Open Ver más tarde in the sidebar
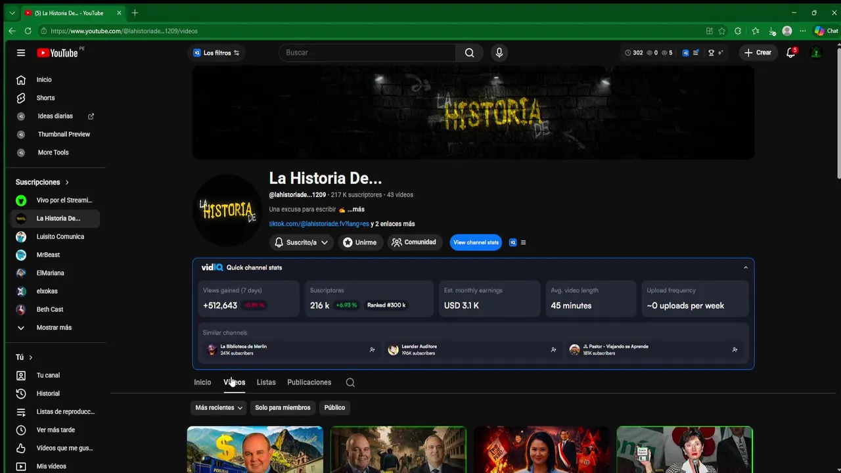Viewport: 841px width, 473px height. click(x=55, y=430)
